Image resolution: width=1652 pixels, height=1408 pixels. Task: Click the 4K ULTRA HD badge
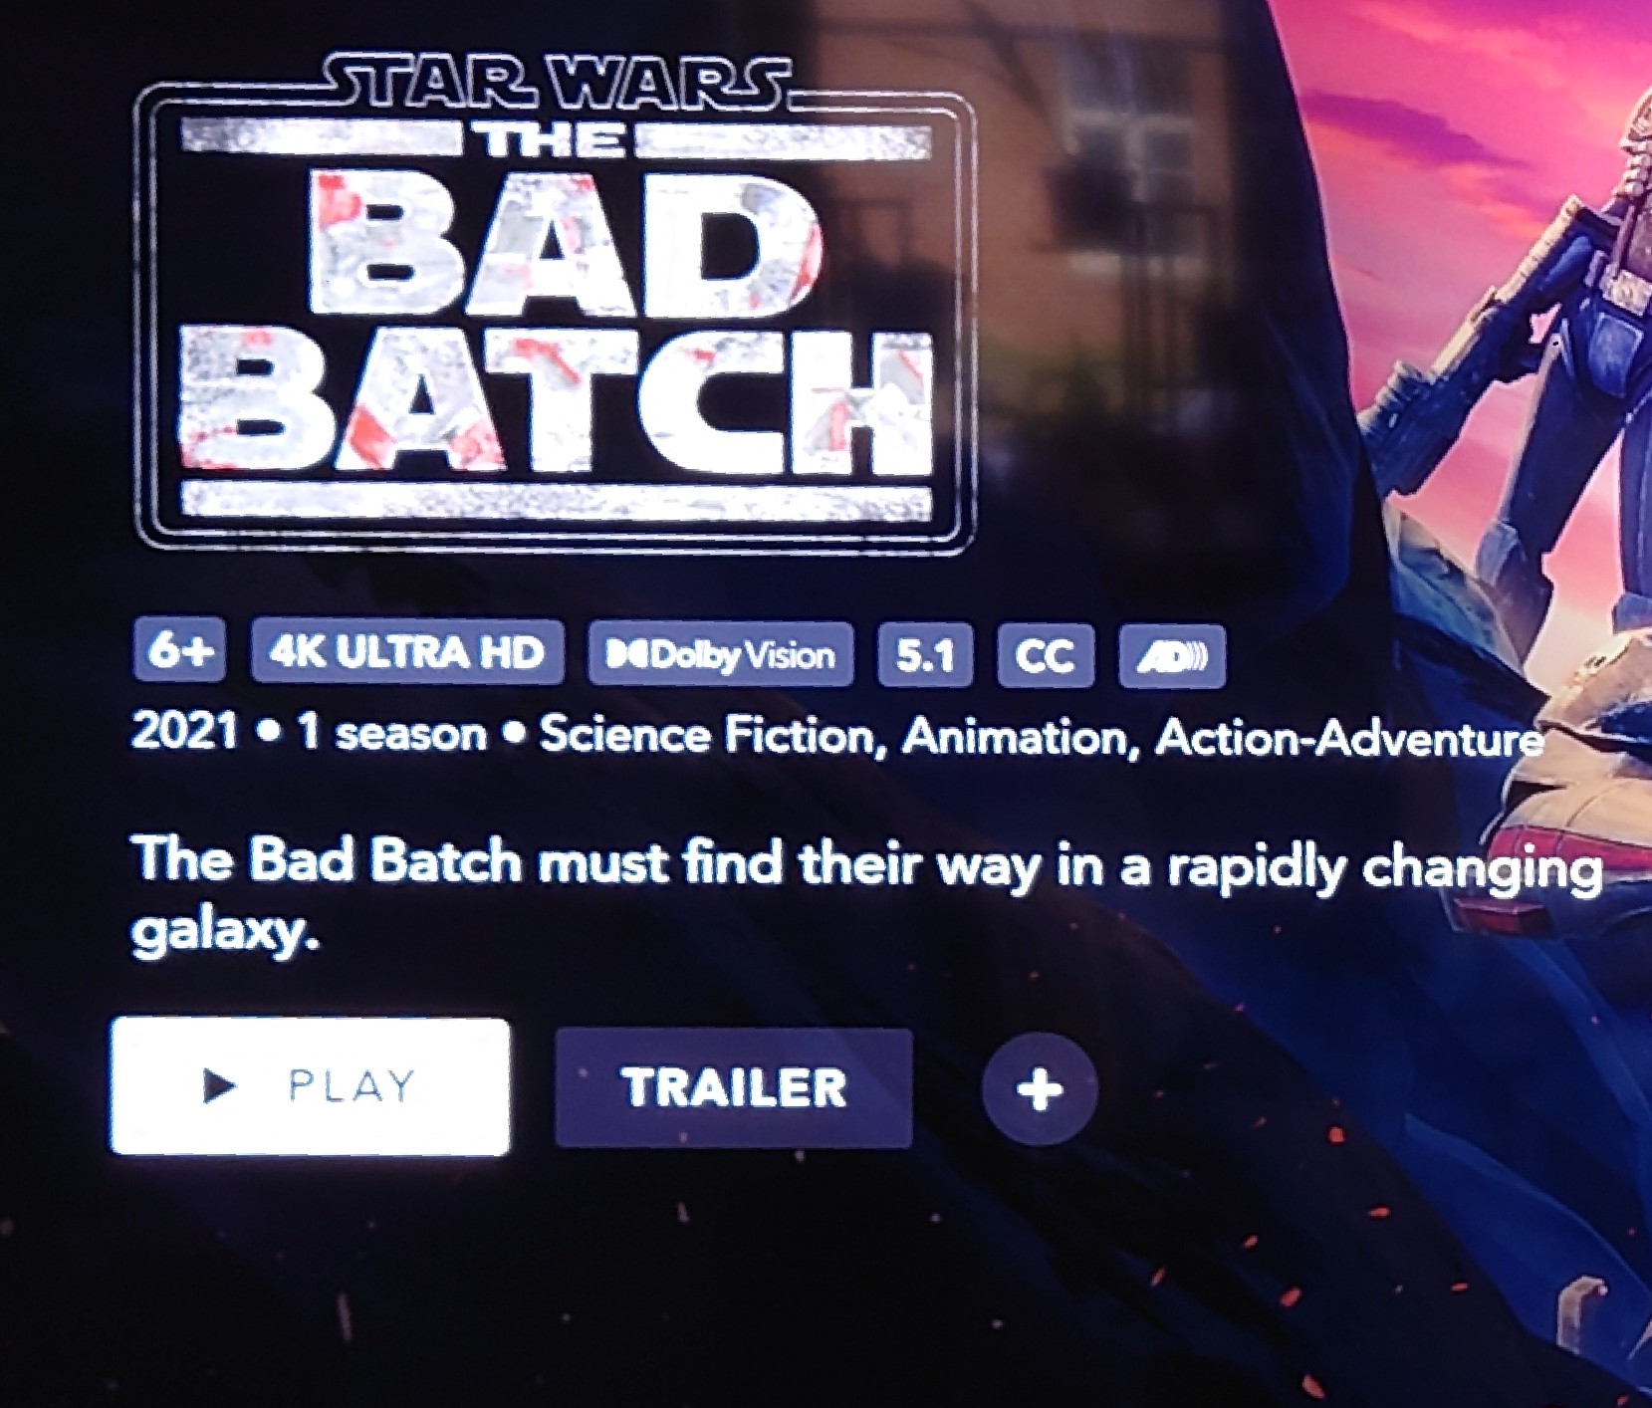(x=407, y=652)
